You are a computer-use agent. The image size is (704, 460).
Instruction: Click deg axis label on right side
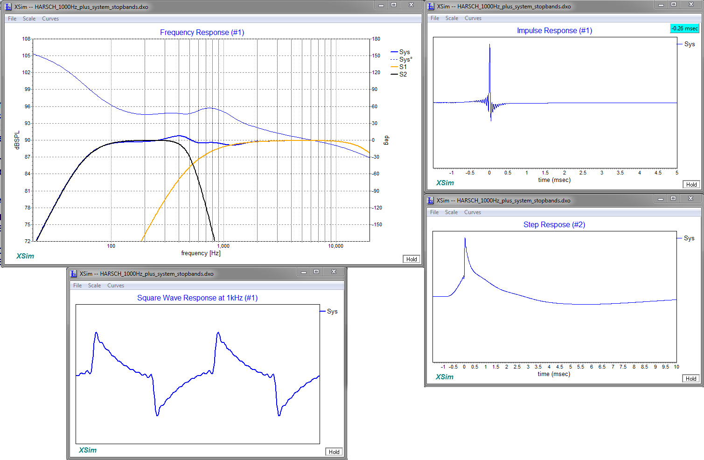(386, 140)
